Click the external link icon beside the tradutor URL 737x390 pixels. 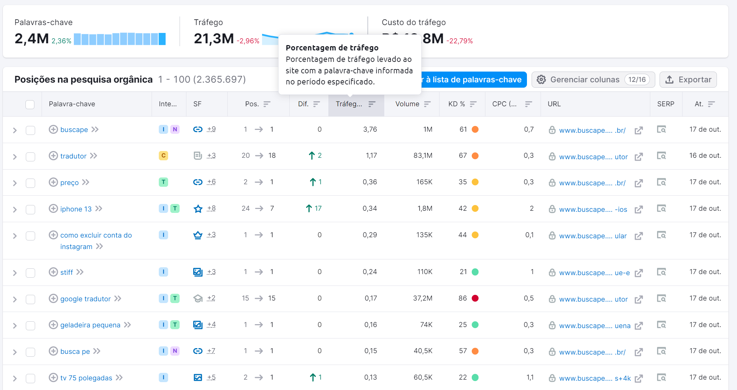click(x=639, y=157)
